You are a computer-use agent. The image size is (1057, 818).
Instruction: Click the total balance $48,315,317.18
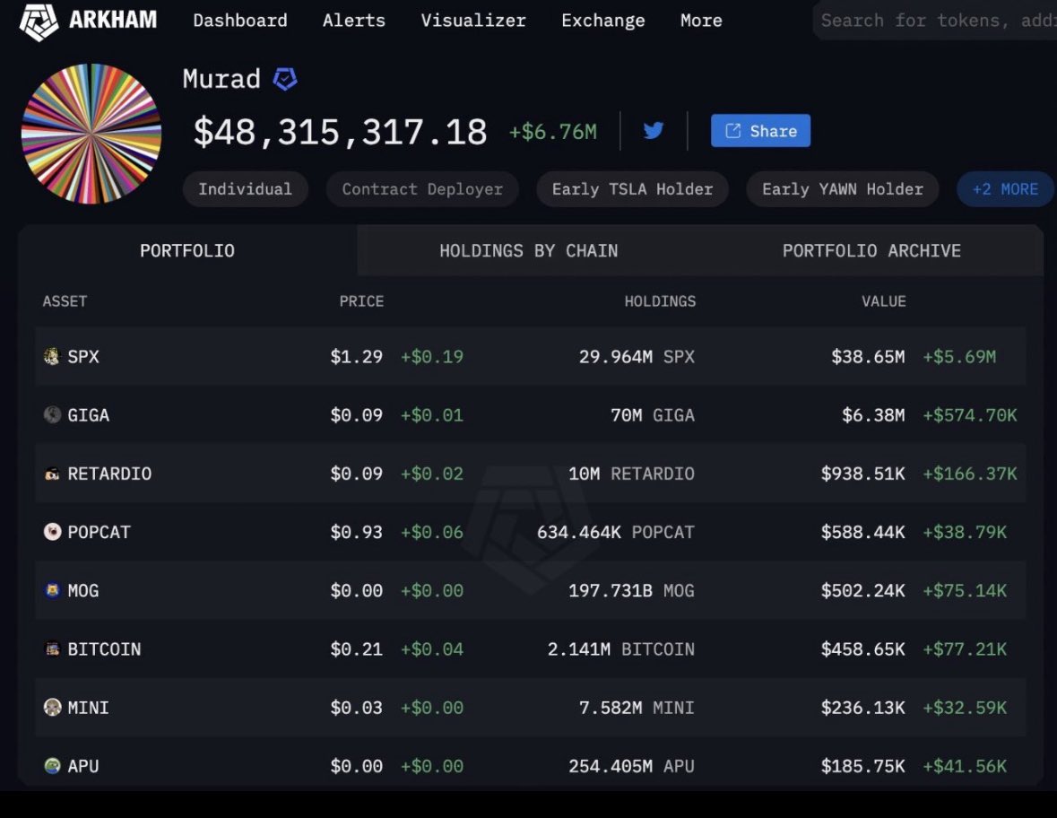click(x=340, y=132)
